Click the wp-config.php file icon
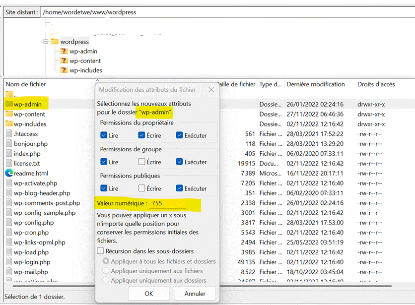Viewport: 415px width, 305px height. pyautogui.click(x=9, y=223)
